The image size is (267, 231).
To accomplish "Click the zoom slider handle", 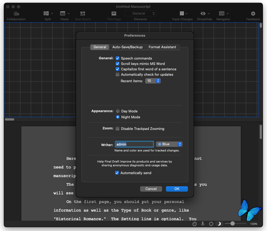I will point(232,223).
